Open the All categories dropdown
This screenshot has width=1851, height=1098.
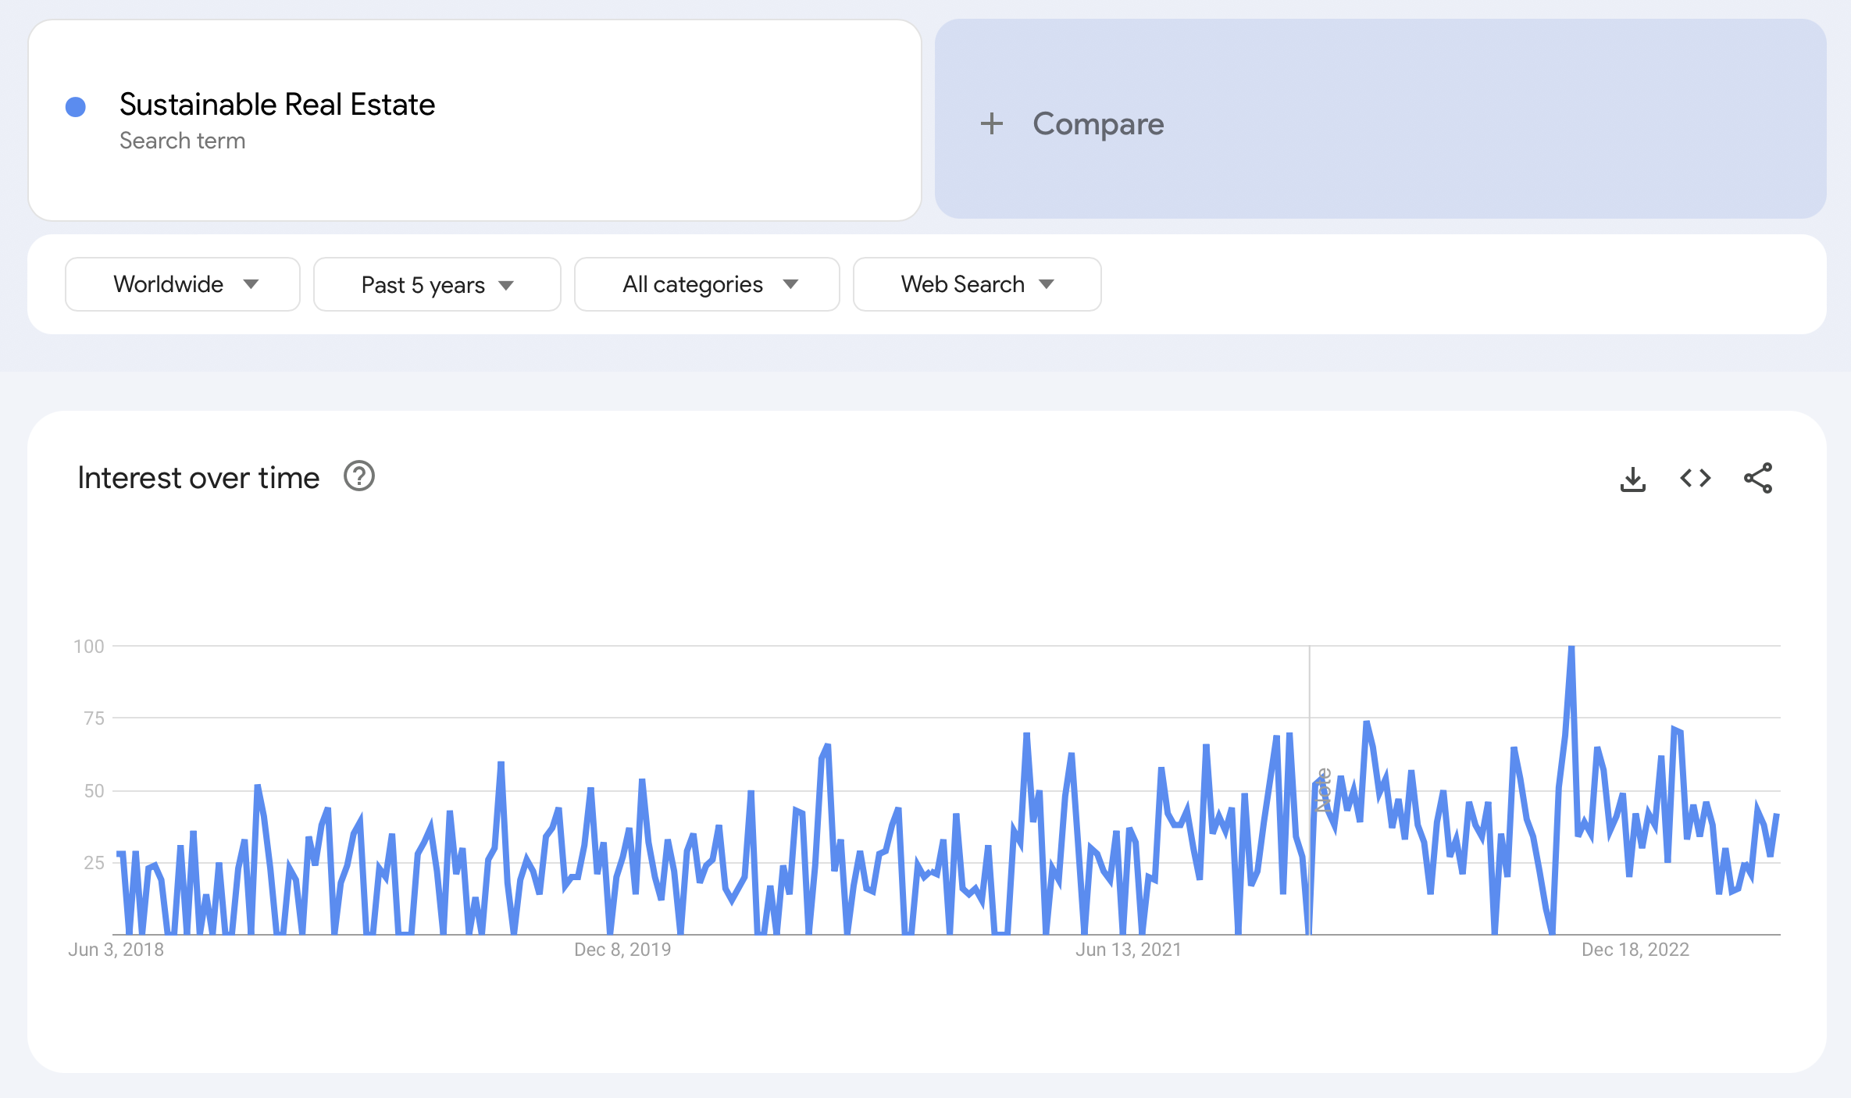pyautogui.click(x=707, y=284)
